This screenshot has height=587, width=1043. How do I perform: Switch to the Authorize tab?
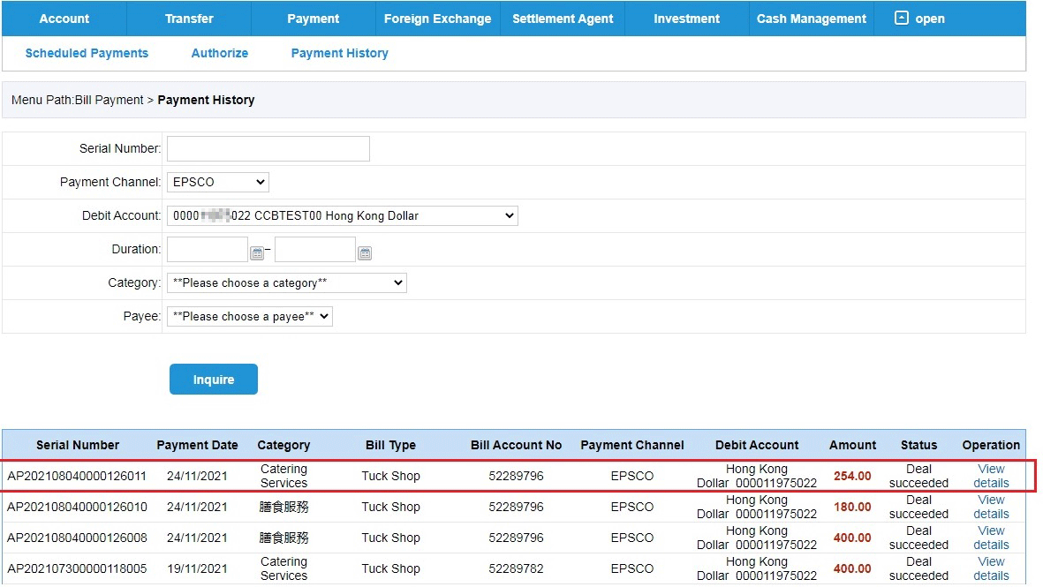pyautogui.click(x=220, y=53)
